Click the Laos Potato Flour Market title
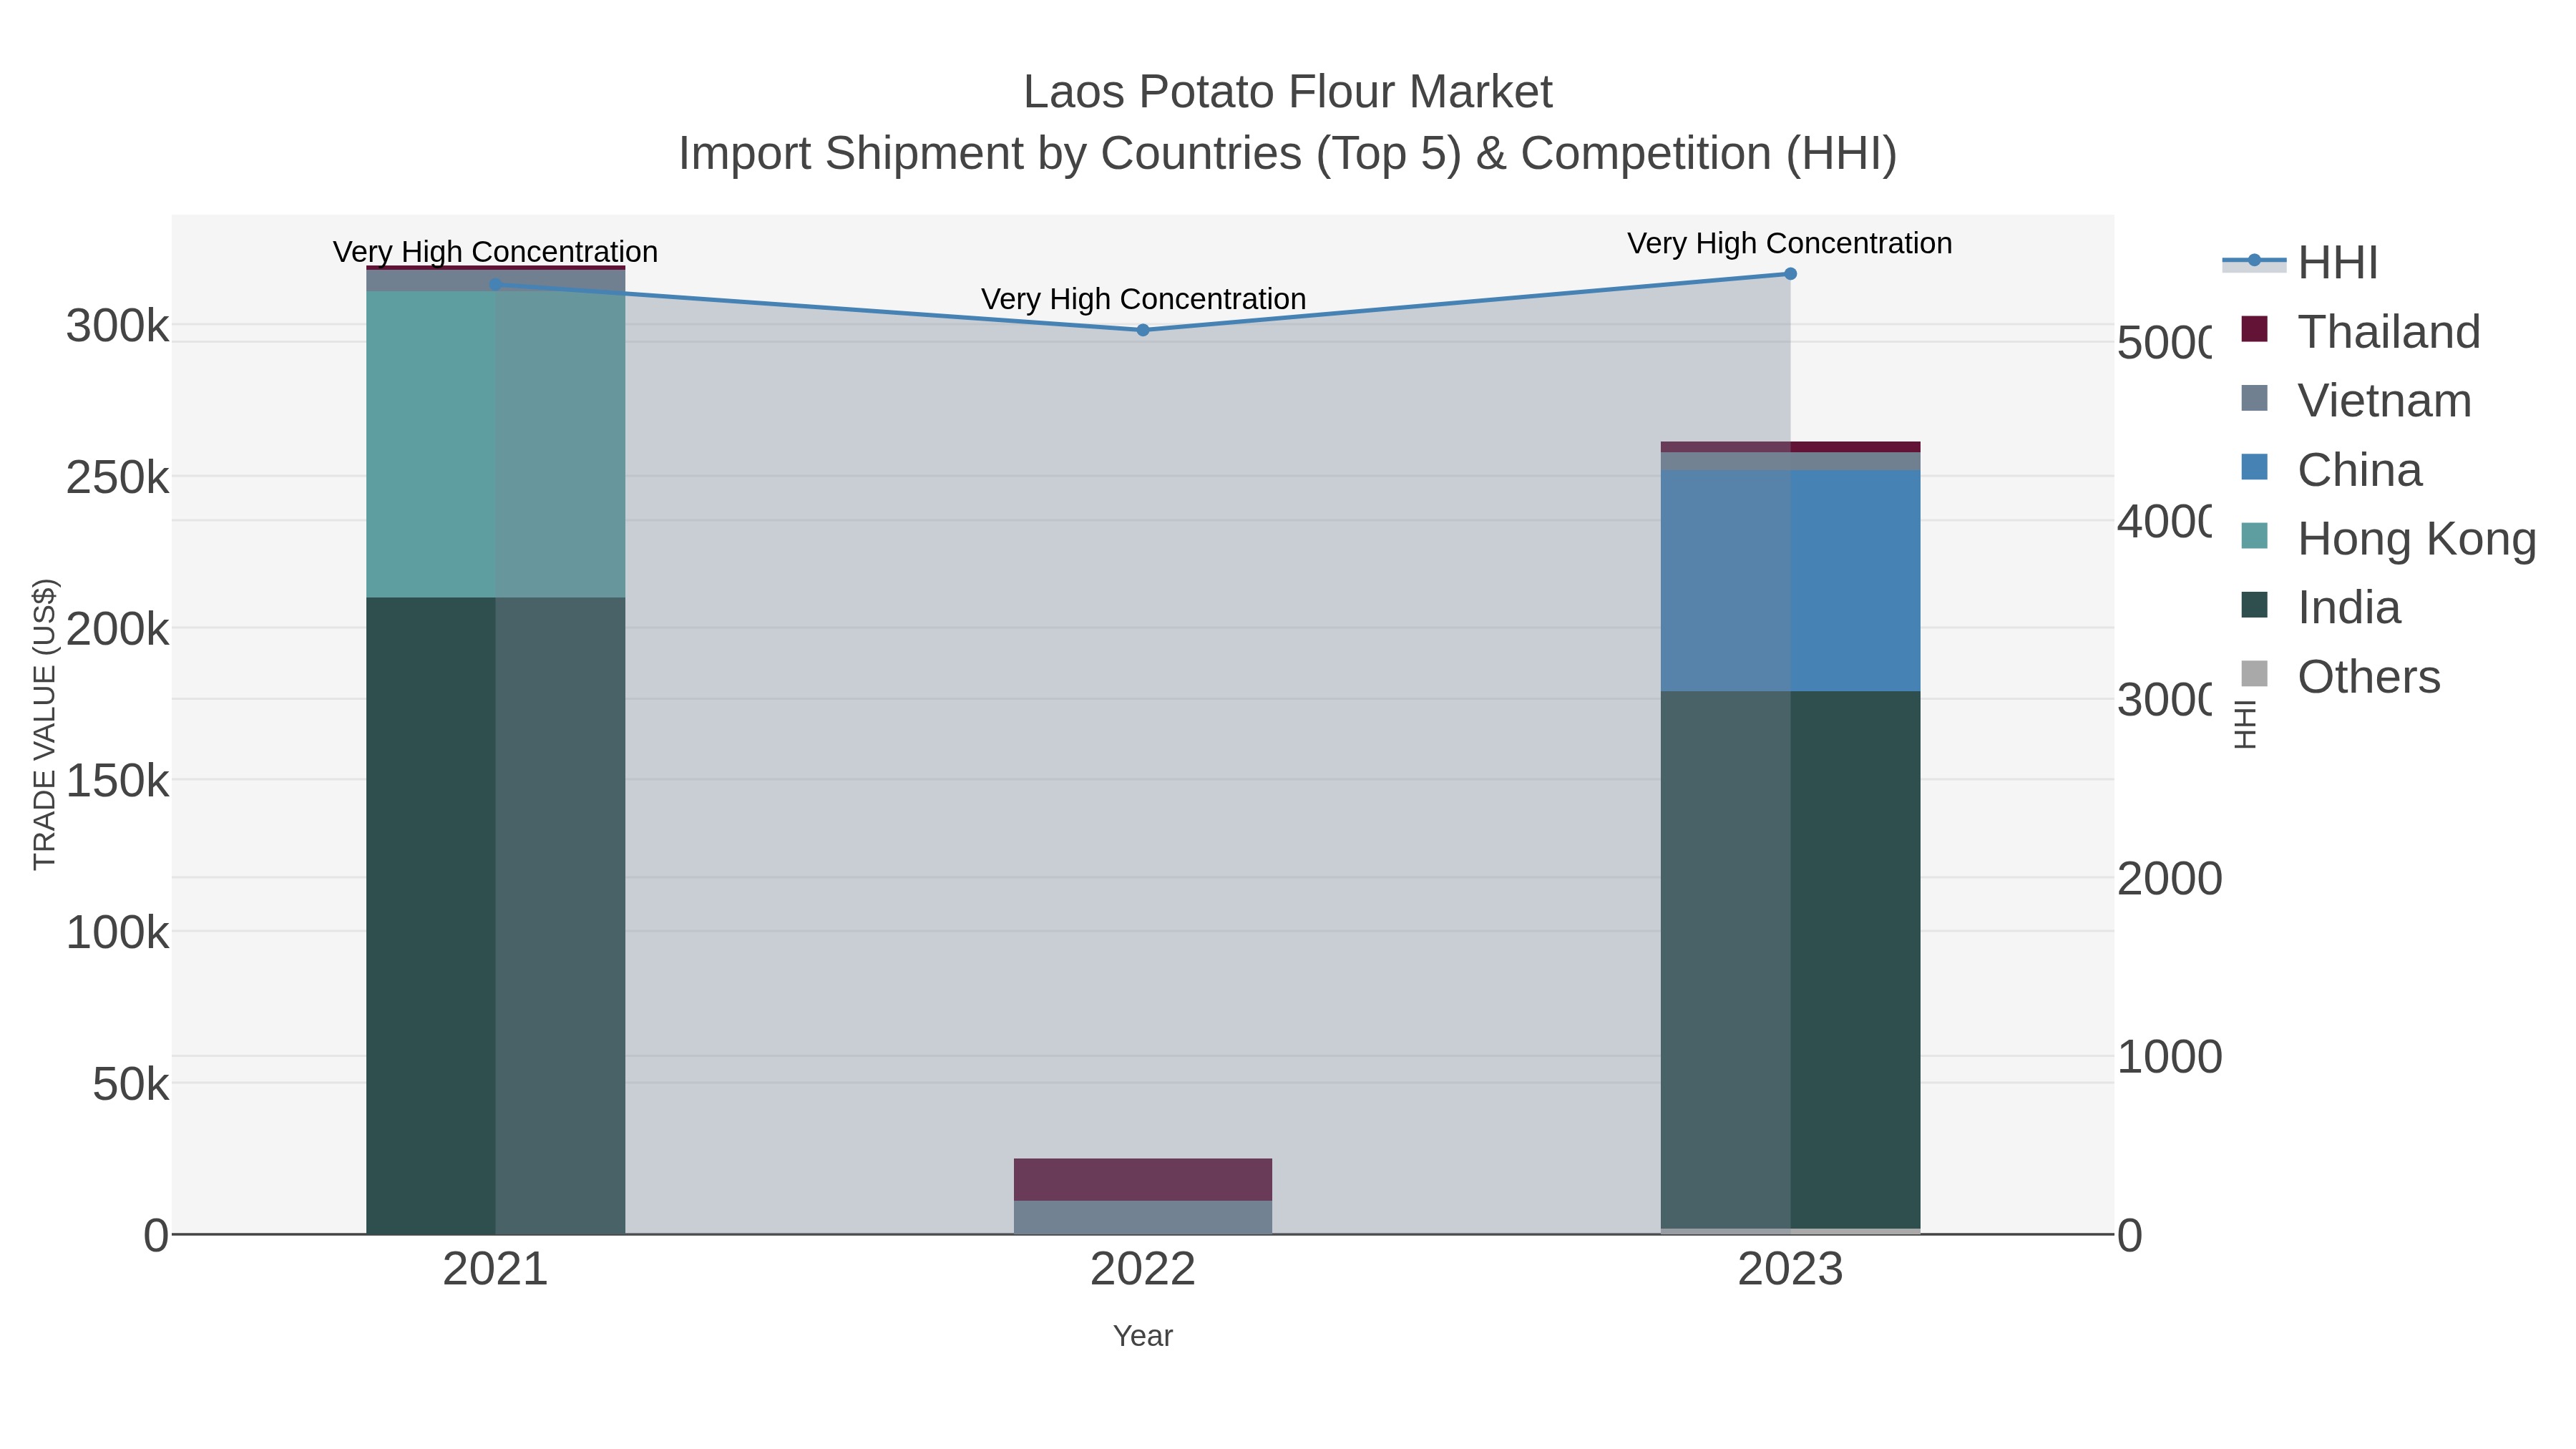Image resolution: width=2576 pixels, height=1449 pixels. 1287,92
